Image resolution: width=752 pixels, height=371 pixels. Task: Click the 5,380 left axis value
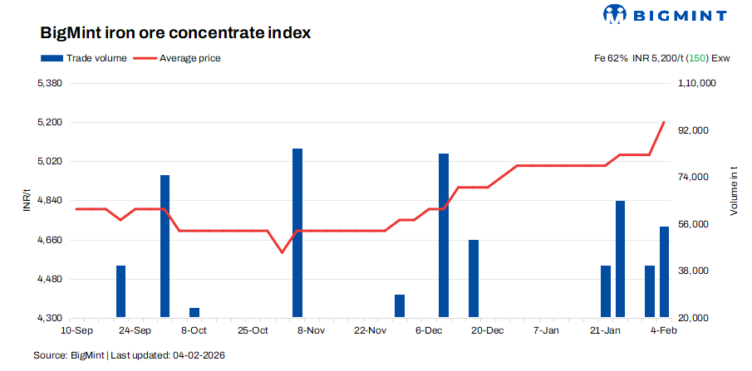52,84
